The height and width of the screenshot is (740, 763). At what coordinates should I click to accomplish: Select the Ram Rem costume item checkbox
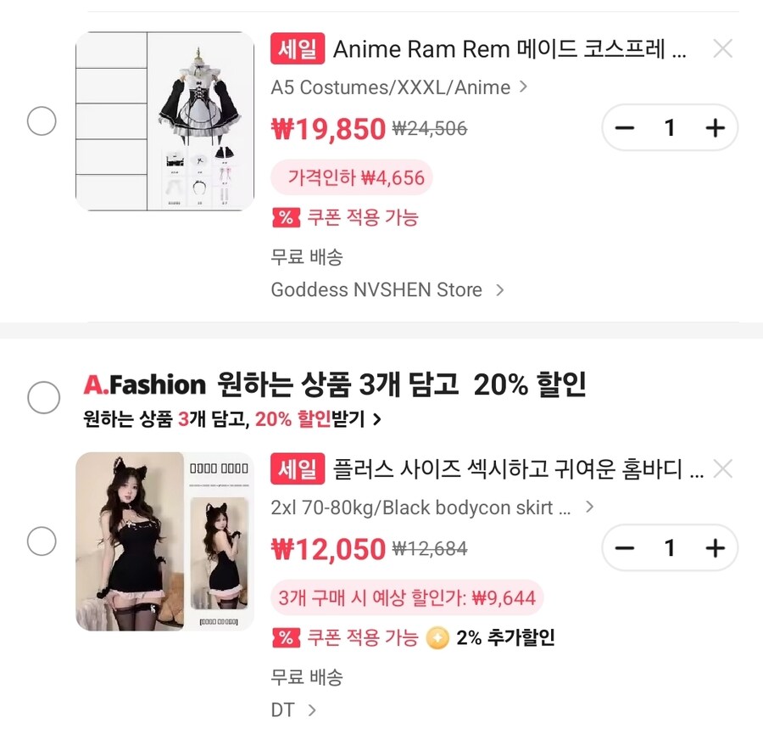coord(41,121)
